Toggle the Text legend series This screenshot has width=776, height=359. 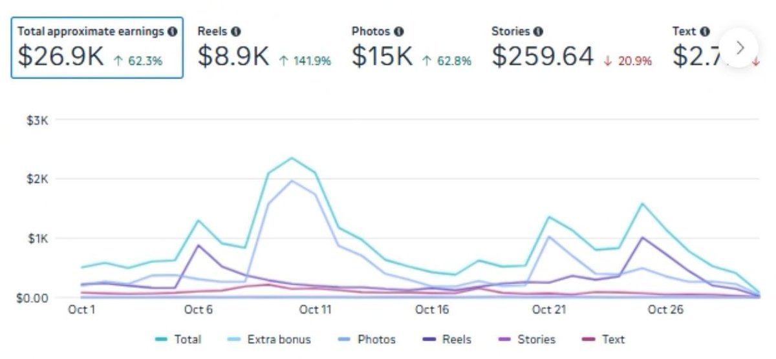coord(605,339)
